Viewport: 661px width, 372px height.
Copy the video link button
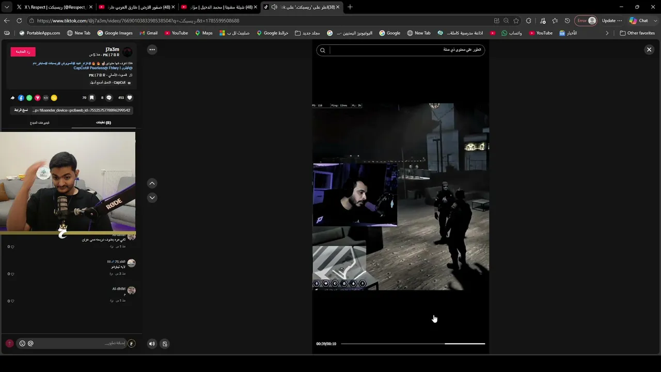(21, 110)
